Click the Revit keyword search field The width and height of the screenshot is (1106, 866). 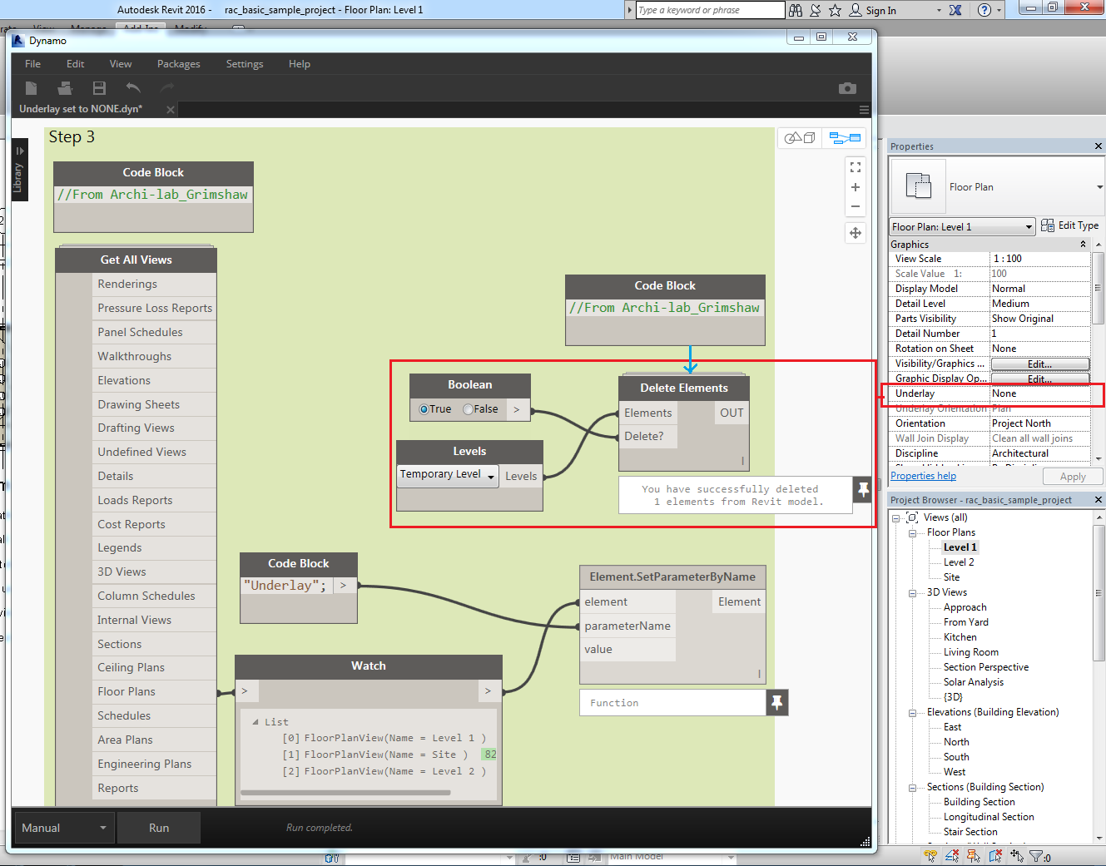pyautogui.click(x=710, y=10)
